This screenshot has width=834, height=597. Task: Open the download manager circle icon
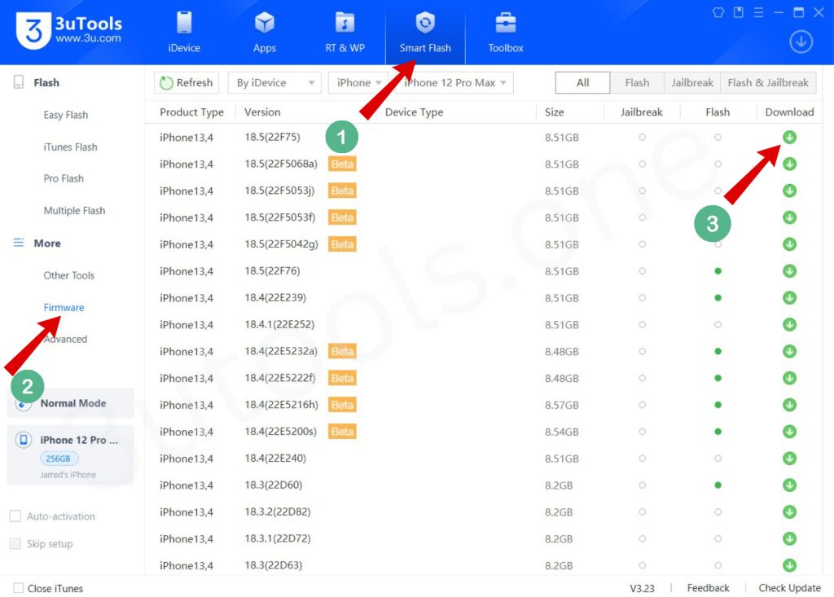(x=801, y=42)
